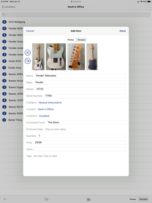Open Ibanez Ergodyne item row
Viewport: 152px width, 203px height.
[12, 87]
